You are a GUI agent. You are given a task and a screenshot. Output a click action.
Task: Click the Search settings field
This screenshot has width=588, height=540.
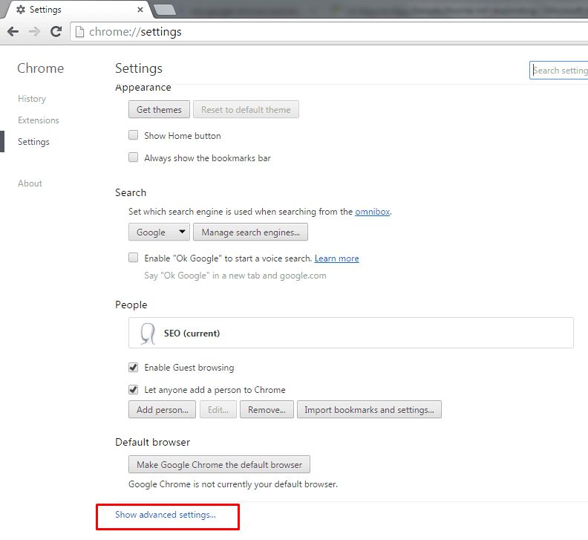pos(559,70)
